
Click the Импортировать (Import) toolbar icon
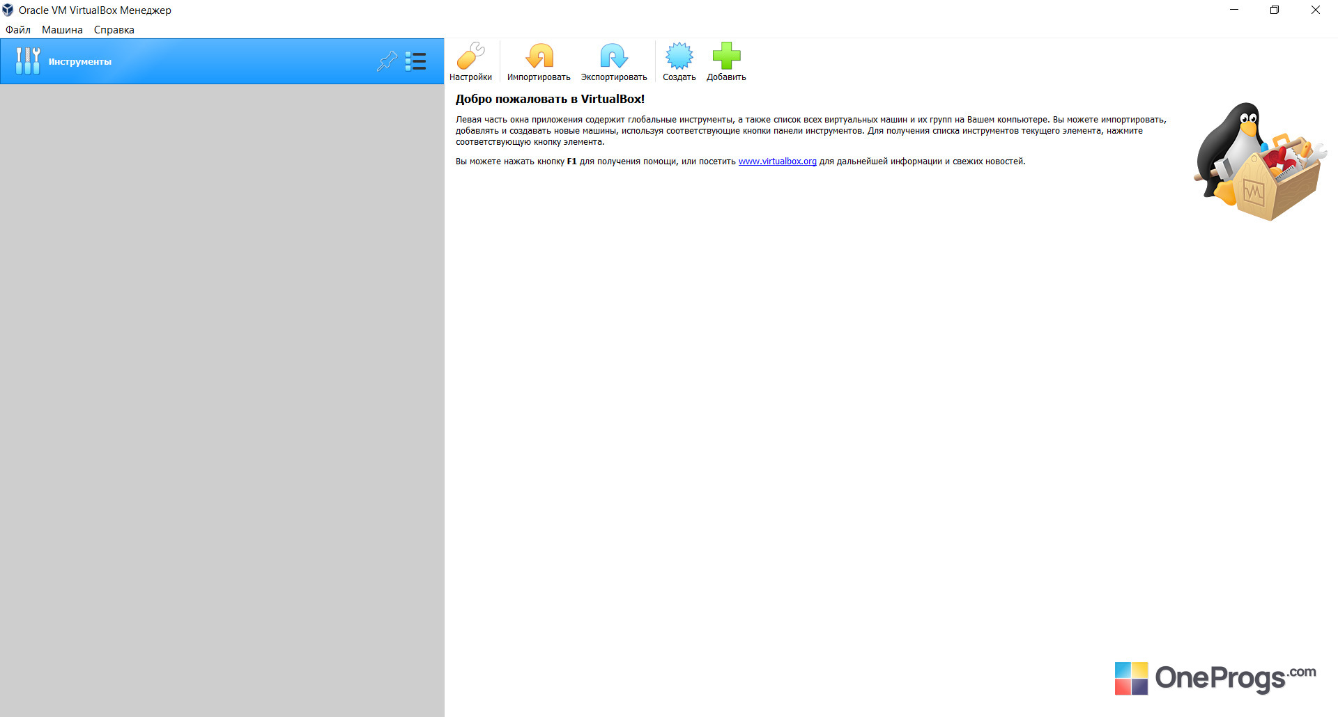[539, 62]
